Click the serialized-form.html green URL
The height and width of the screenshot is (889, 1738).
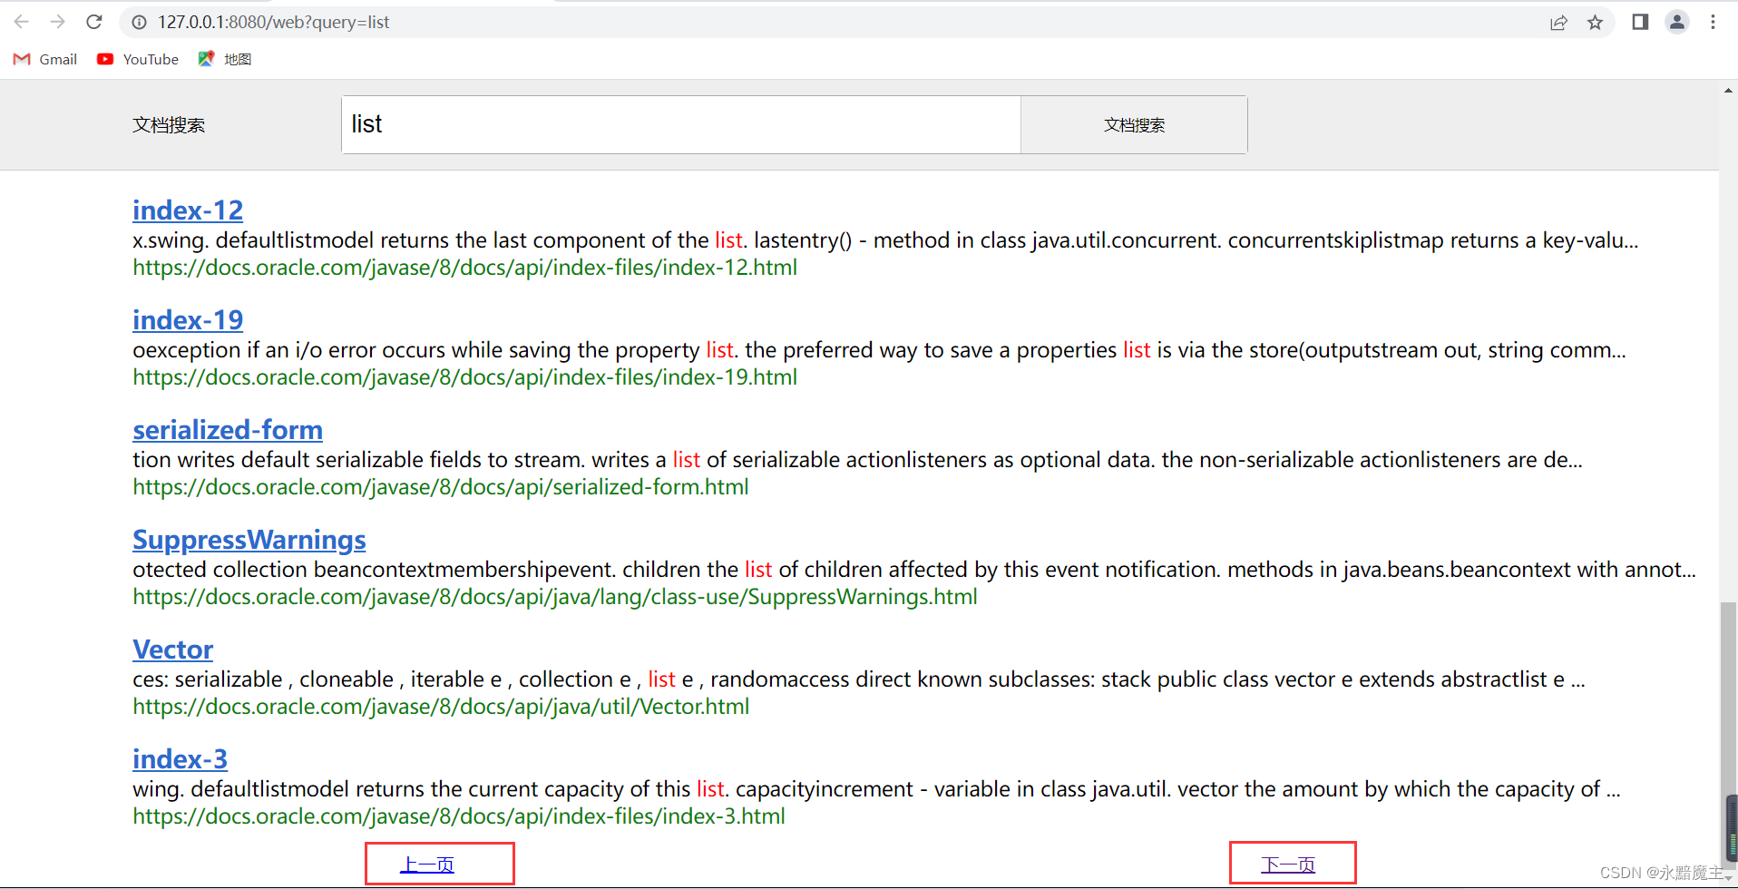pyautogui.click(x=441, y=487)
